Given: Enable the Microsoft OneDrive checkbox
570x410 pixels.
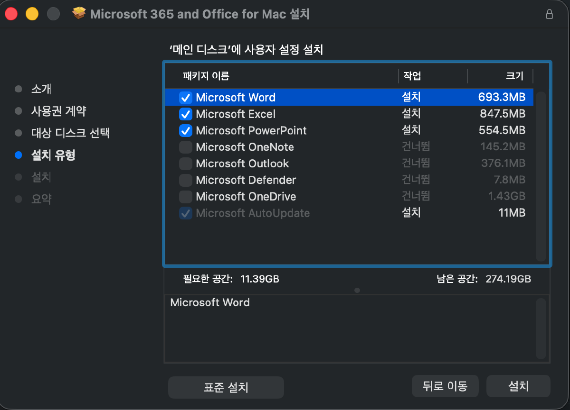Looking at the screenshot, I should click(x=186, y=197).
